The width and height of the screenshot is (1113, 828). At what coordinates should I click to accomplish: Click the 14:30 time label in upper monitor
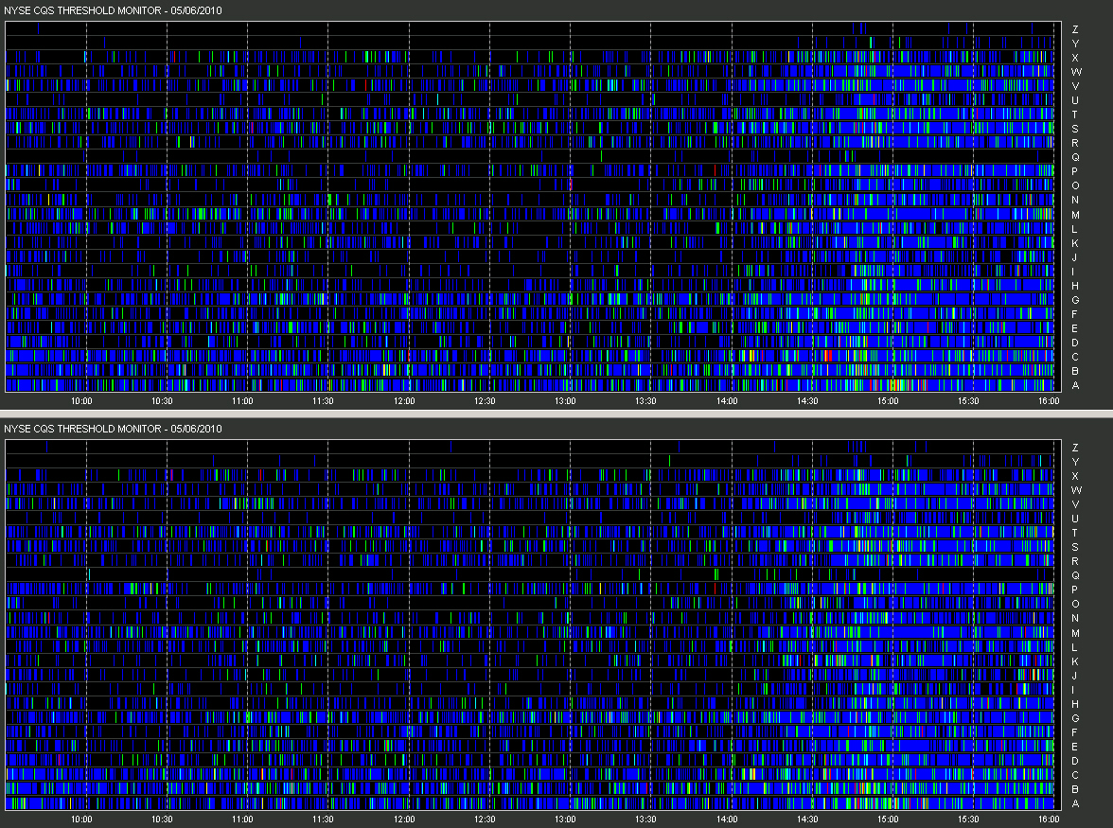pos(807,401)
